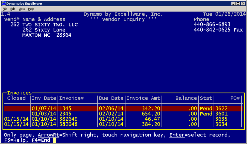Click the date Tue 01/28/2014
The width and height of the screenshot is (247, 144).
tap(224, 14)
